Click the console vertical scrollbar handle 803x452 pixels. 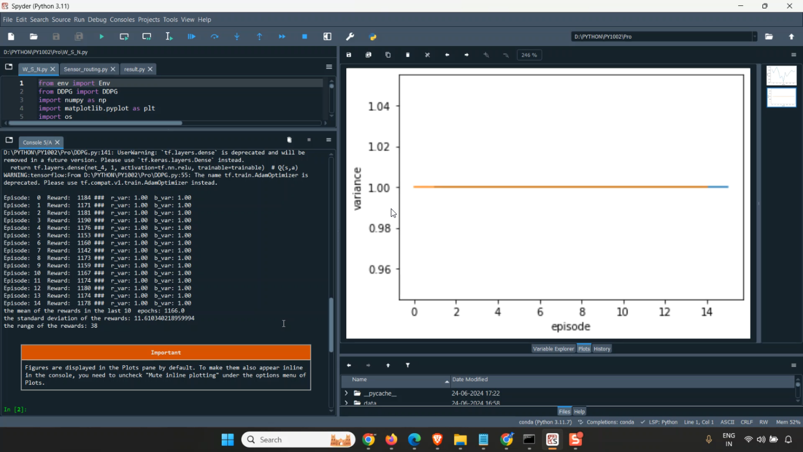click(331, 324)
